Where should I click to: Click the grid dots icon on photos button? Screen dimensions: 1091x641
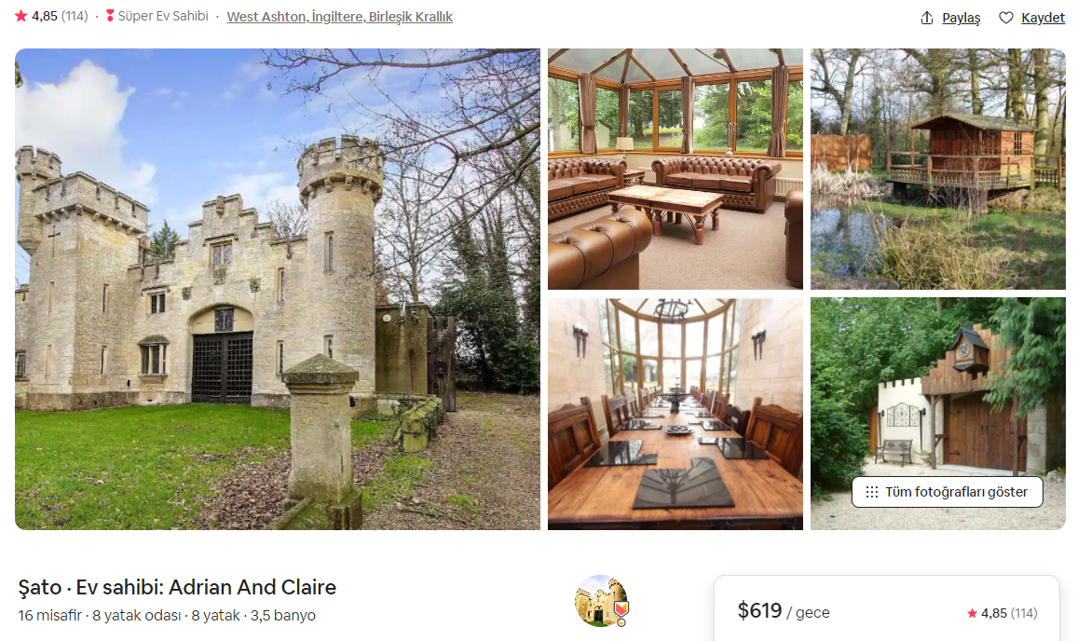tap(871, 492)
